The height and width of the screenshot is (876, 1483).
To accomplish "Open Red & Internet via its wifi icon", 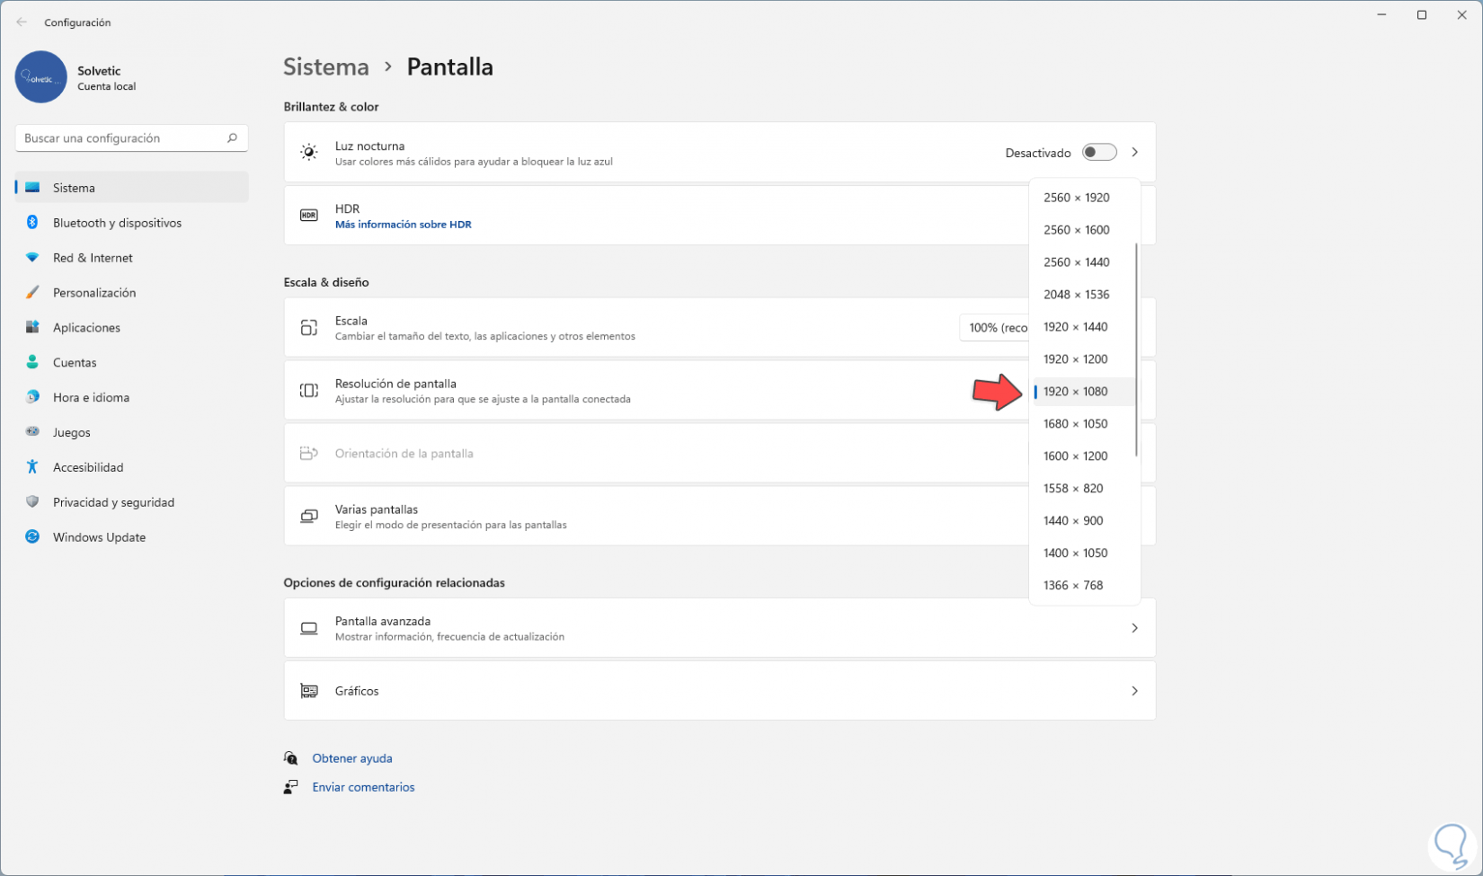I will pyautogui.click(x=32, y=258).
